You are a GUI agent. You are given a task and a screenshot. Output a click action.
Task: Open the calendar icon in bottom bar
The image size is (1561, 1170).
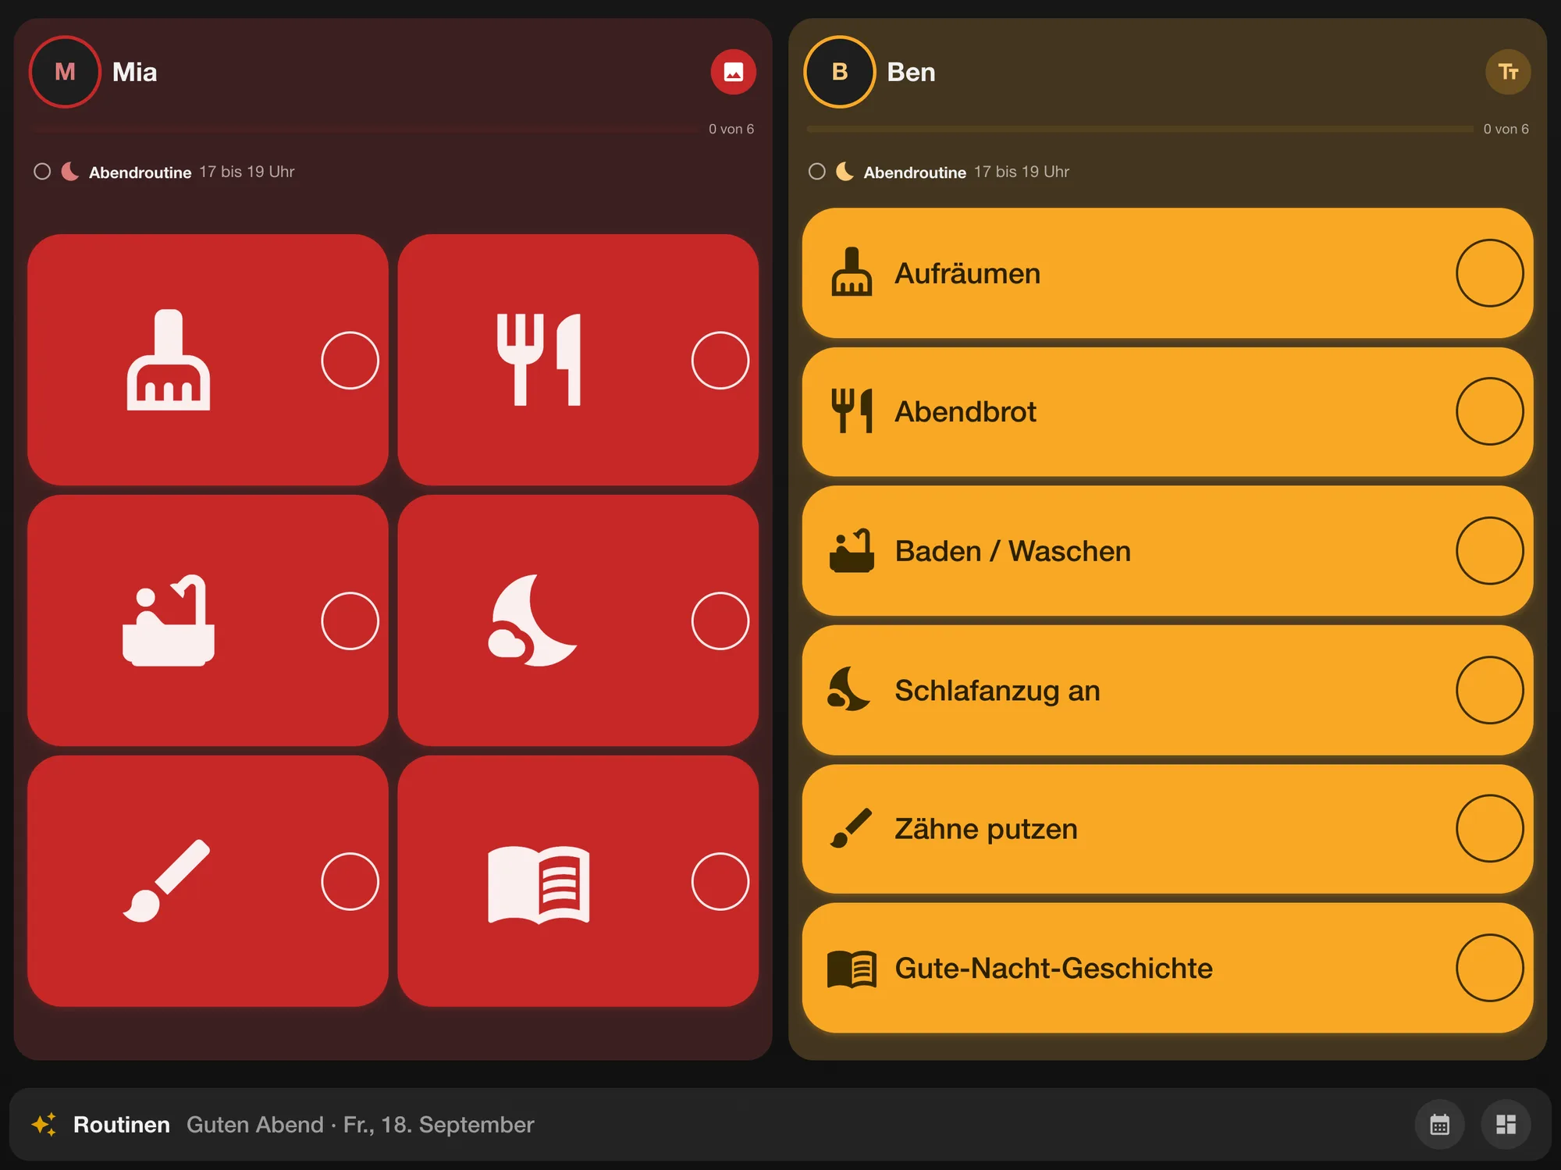(x=1439, y=1124)
